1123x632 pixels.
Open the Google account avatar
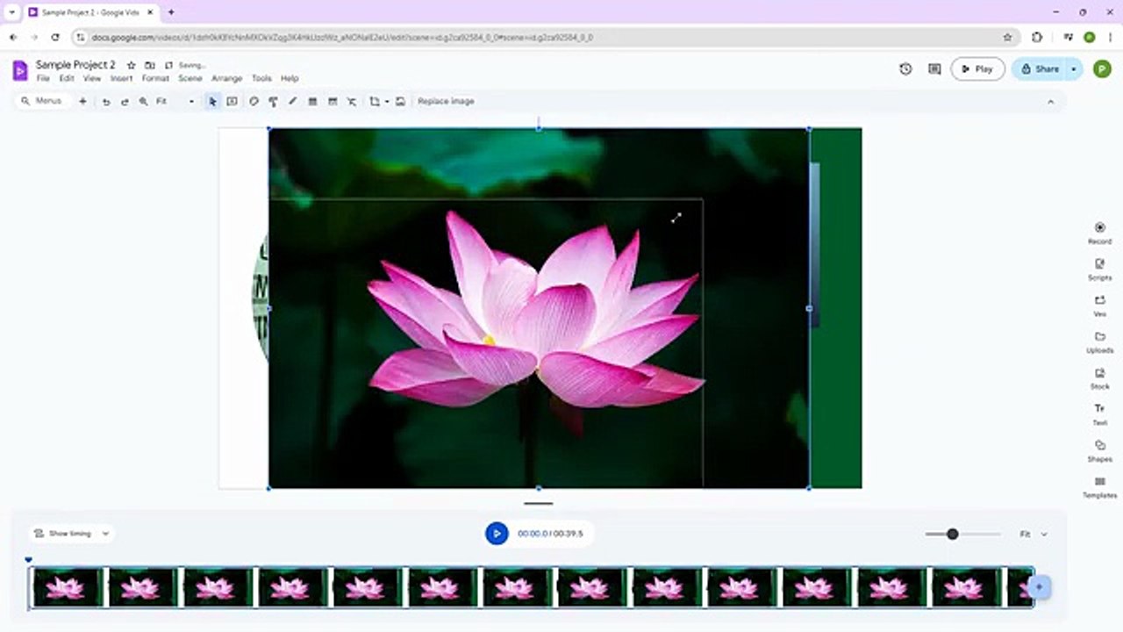point(1102,68)
